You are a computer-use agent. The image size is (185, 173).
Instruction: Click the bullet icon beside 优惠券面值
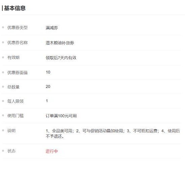click(3, 72)
